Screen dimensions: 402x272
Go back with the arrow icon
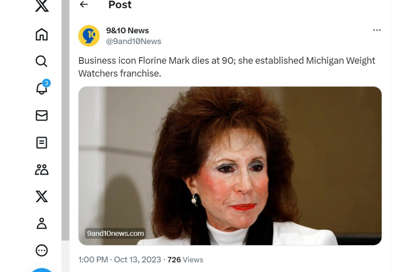(84, 5)
